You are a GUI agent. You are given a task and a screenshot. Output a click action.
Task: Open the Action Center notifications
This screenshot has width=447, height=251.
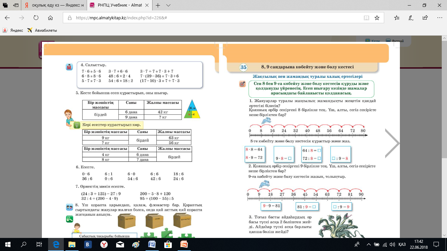tap(437, 244)
